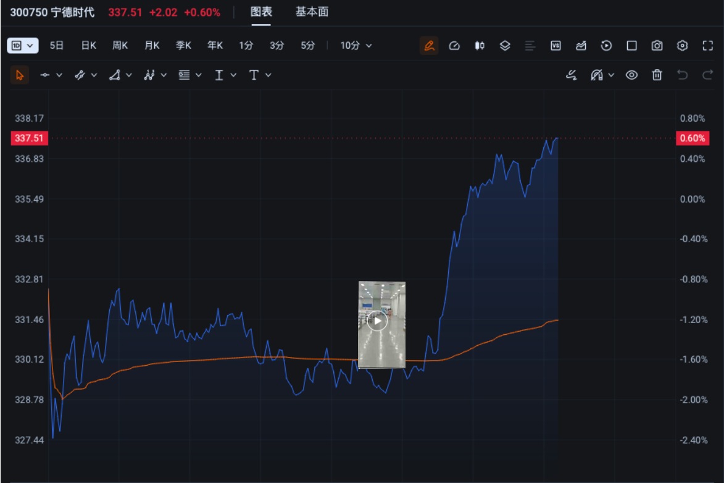Select the 日K period
Screen dimensions: 724x483
click(x=89, y=45)
